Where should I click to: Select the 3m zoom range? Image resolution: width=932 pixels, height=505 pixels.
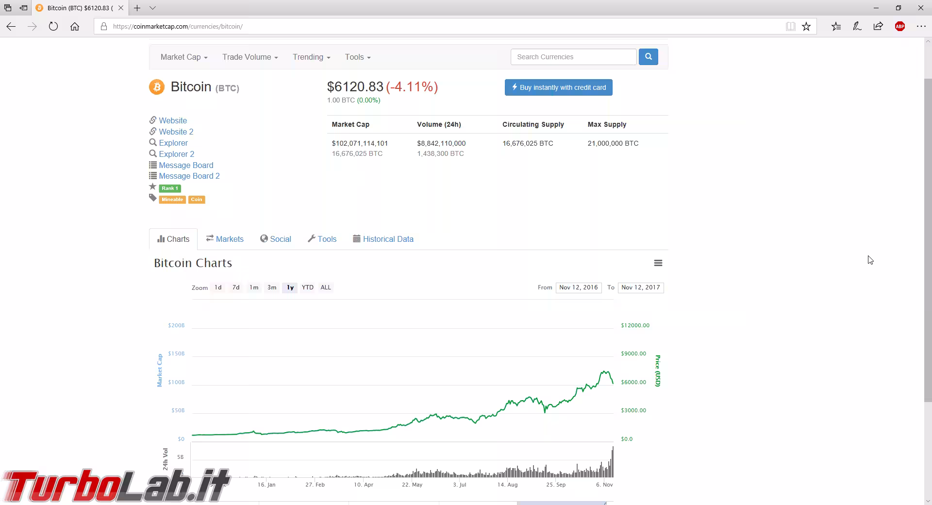[x=272, y=287]
